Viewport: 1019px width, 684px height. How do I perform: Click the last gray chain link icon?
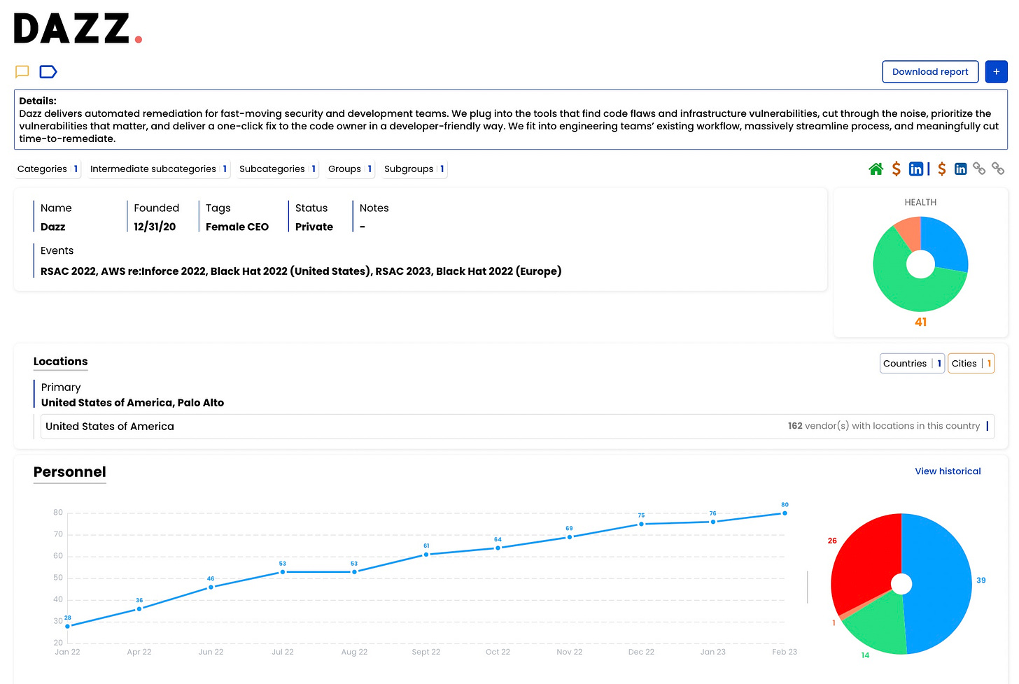(x=998, y=169)
